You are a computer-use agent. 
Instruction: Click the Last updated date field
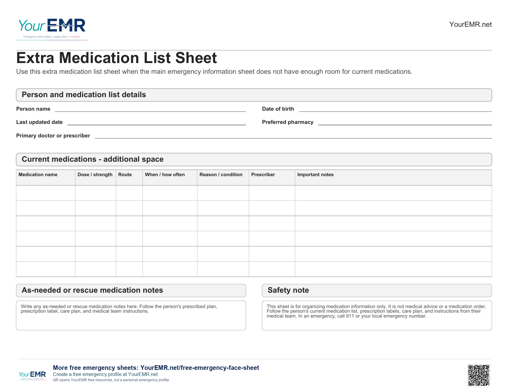tap(157, 122)
